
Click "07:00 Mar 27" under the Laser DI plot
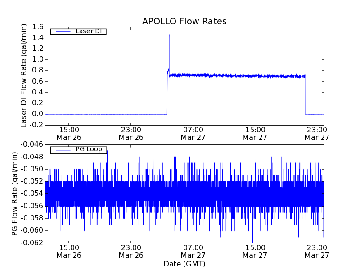tap(193, 134)
